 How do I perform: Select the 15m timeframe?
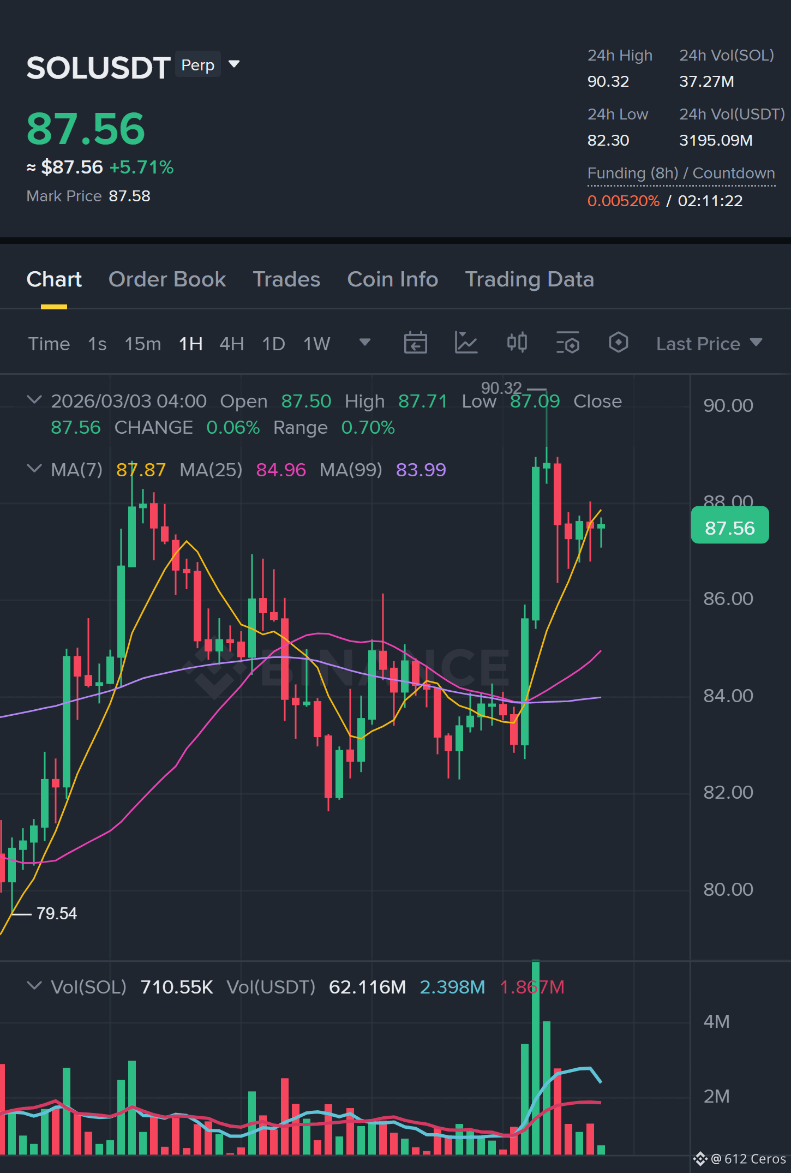tap(142, 344)
